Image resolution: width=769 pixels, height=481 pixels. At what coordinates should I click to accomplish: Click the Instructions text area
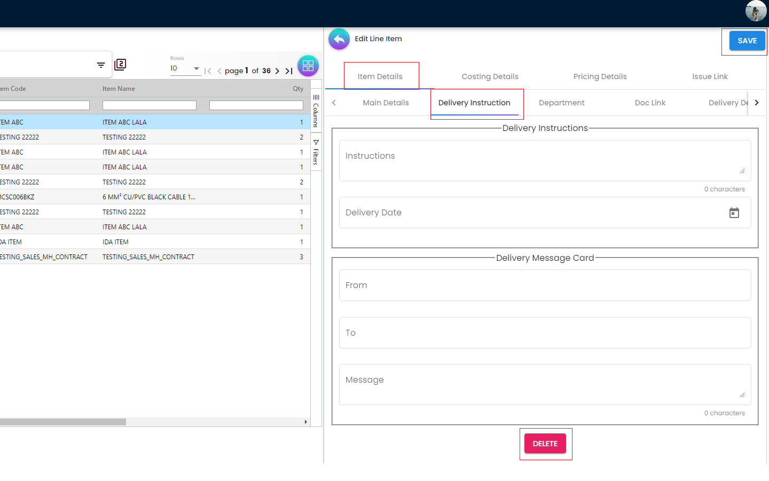[545, 160]
